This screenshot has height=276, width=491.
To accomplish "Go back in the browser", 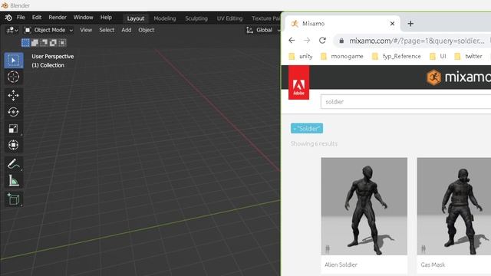I will 292,41.
